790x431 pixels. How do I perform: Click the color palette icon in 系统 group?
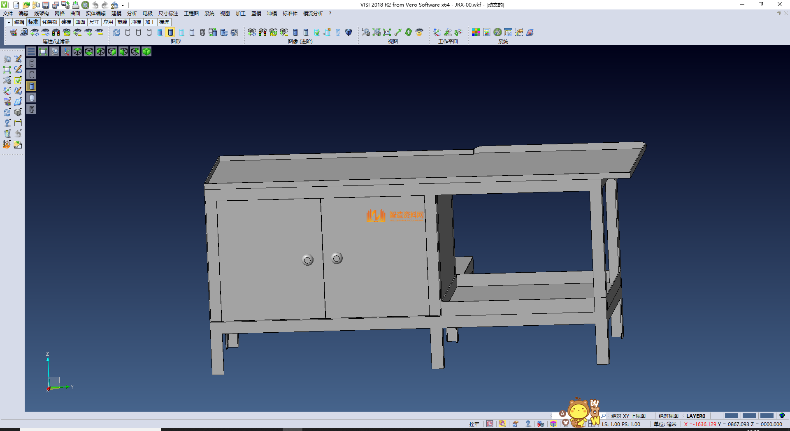(476, 32)
